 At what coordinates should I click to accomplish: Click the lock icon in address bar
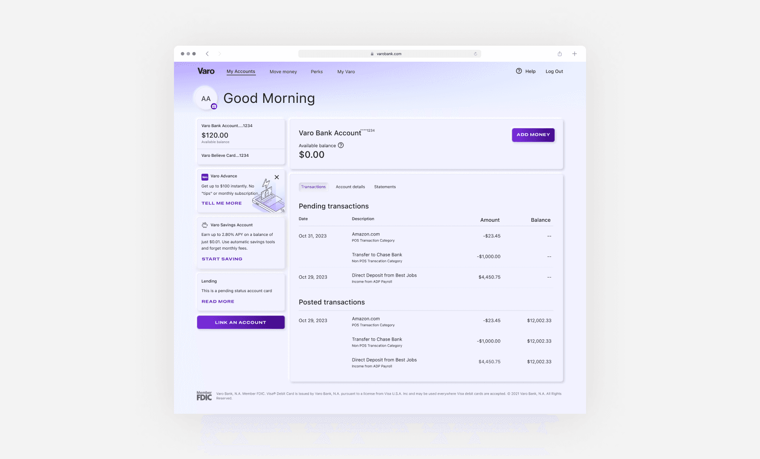click(x=372, y=54)
